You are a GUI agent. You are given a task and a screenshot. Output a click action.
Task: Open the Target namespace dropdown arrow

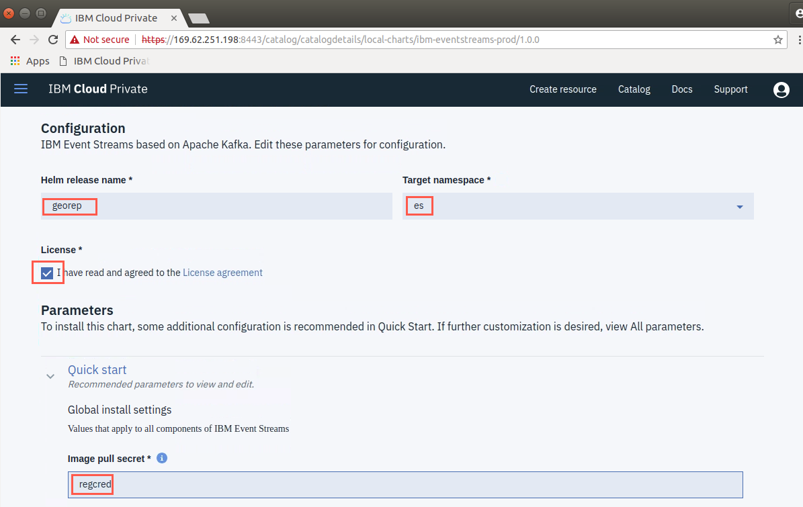click(x=739, y=207)
